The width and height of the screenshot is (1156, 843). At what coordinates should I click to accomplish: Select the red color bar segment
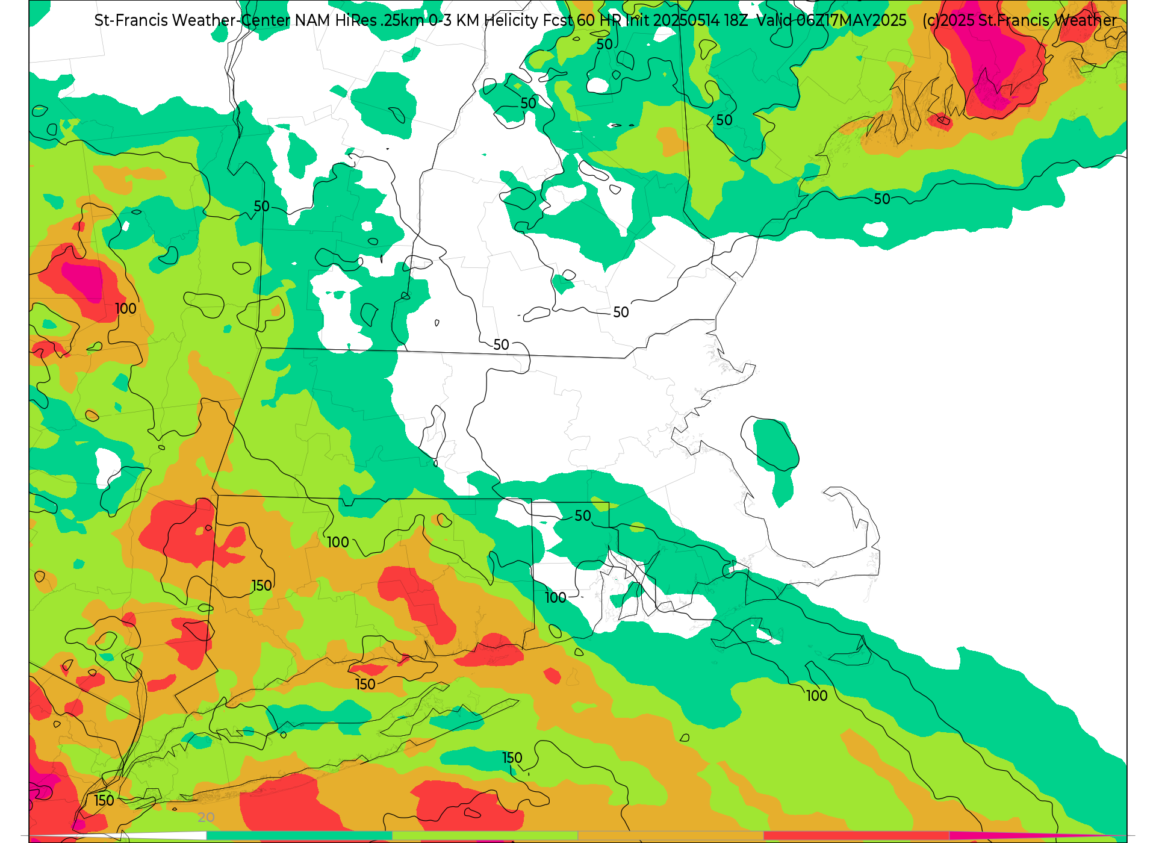[x=856, y=835]
